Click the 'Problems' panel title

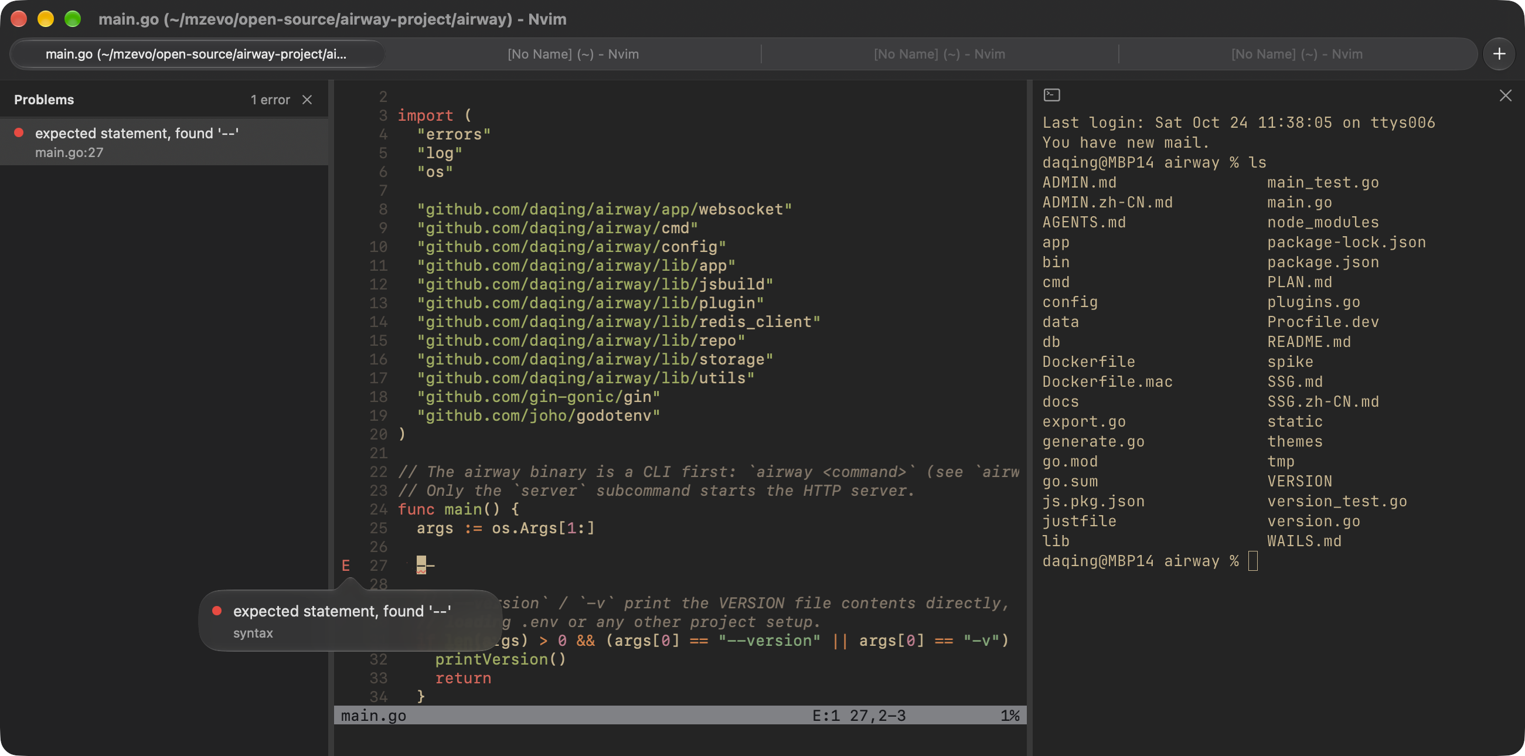coord(44,100)
